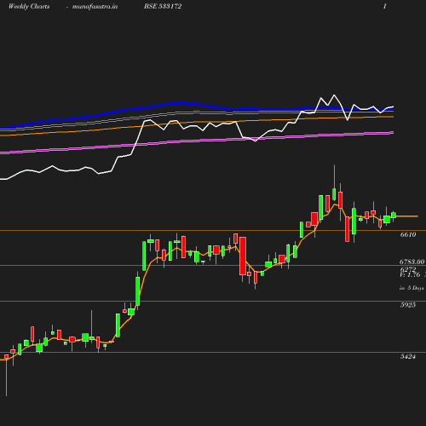Click the last green candlestick on the right
The width and height of the screenshot is (426, 426).
click(394, 216)
